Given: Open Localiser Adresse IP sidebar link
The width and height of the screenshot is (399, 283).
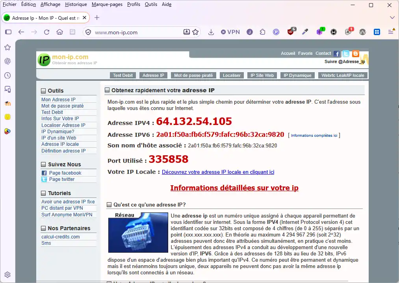Looking at the screenshot, I should tap(63, 125).
